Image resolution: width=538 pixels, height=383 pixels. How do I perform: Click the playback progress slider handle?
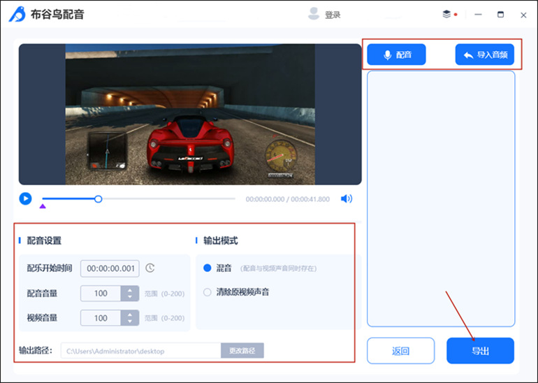(x=98, y=199)
